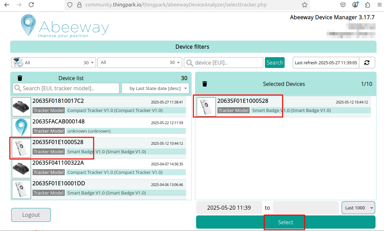The image size is (384, 231).
Task: Click the Abeeway logo
Action: pos(65,26)
